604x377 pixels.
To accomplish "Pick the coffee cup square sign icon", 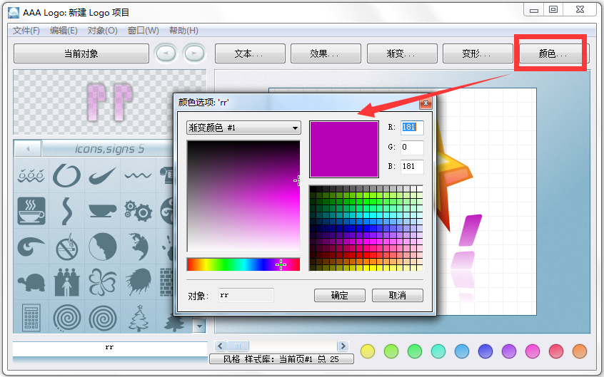I will pyautogui.click(x=31, y=211).
